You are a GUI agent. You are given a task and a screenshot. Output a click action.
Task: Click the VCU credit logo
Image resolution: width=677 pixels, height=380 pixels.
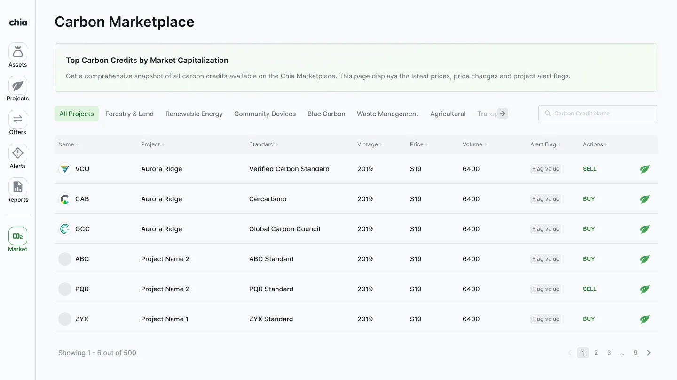coord(65,169)
